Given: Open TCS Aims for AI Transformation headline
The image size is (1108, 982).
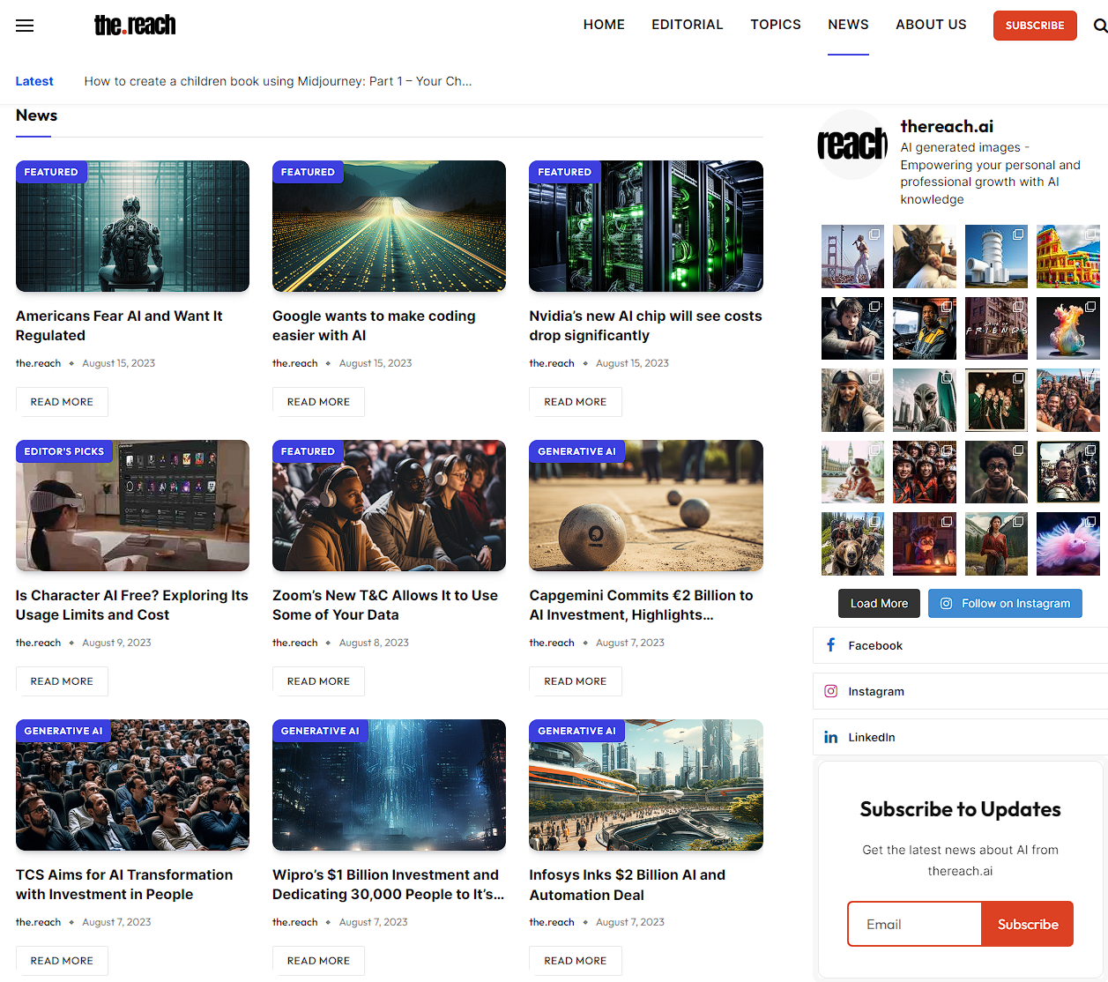Looking at the screenshot, I should coord(124,884).
